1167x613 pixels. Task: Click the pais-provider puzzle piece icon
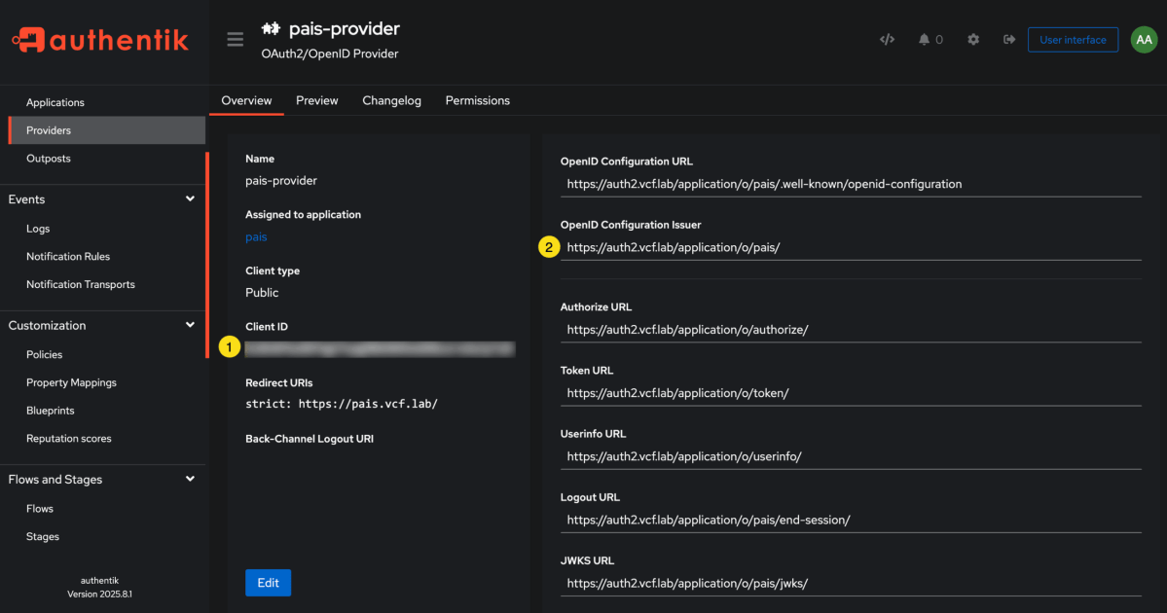pos(271,29)
